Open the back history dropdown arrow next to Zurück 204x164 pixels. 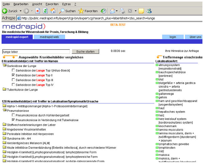tap(21, 11)
